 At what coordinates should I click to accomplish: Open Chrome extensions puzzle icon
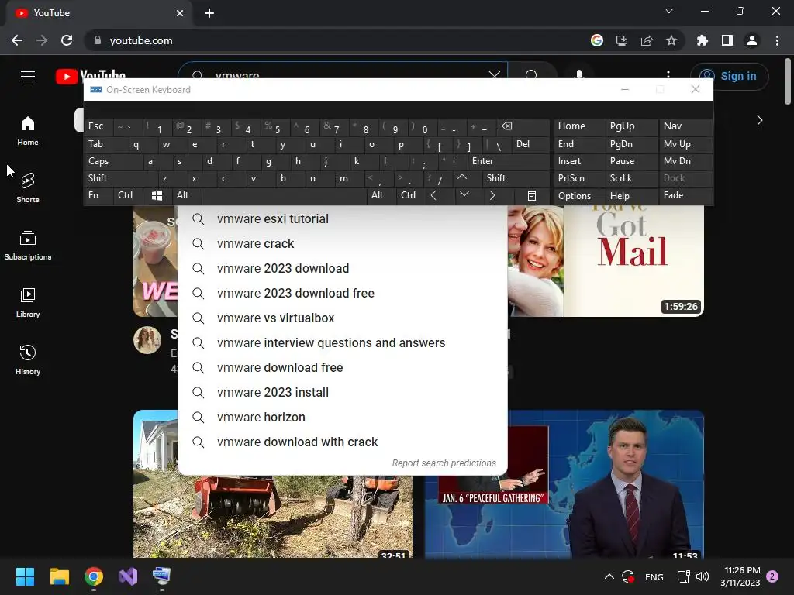pyautogui.click(x=703, y=40)
